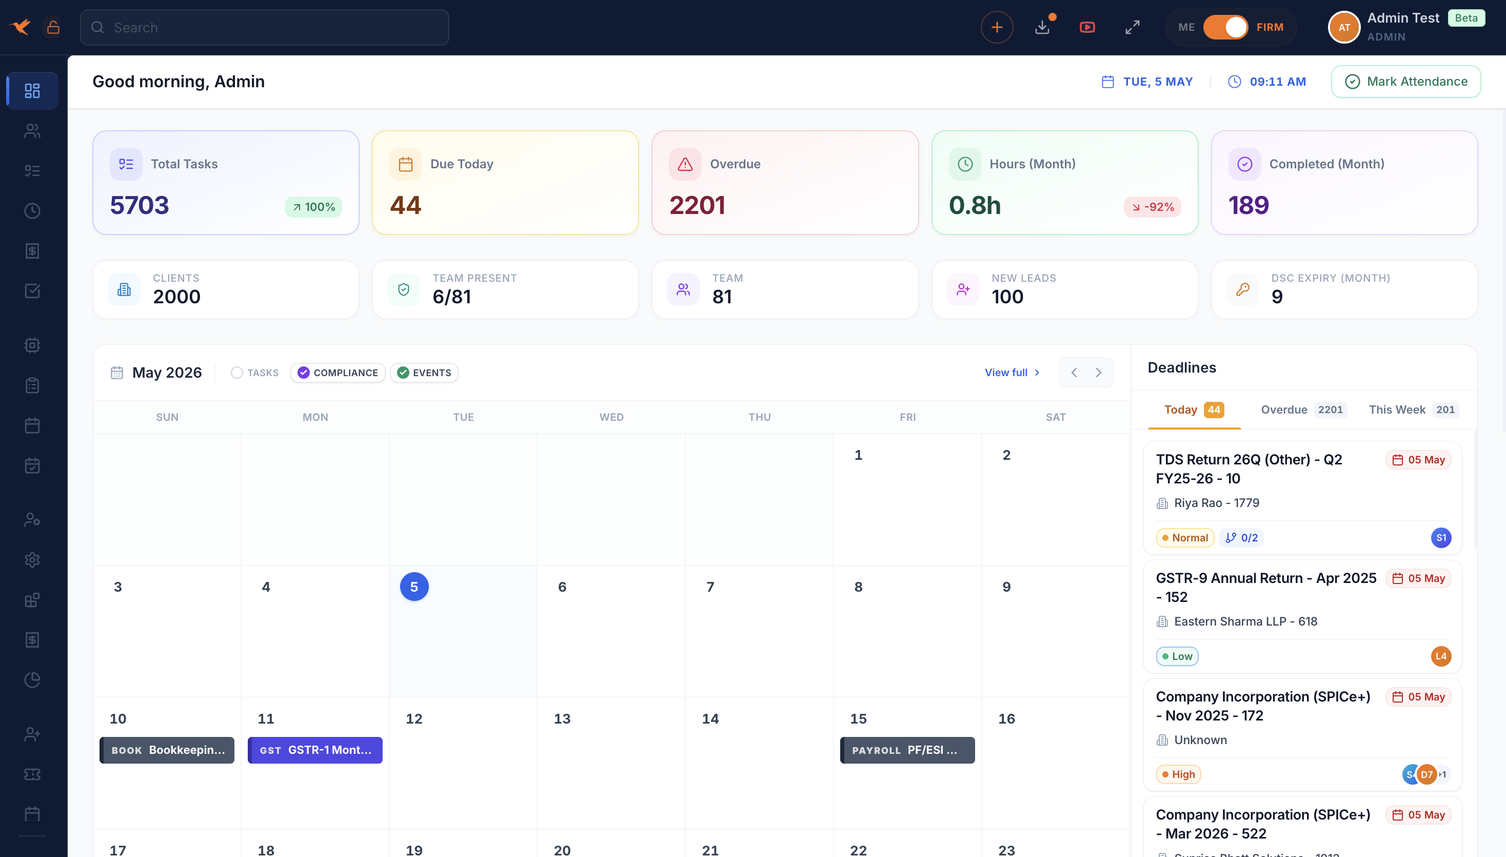Toggle the EVENTS calendar filter
1506x857 pixels.
point(424,373)
